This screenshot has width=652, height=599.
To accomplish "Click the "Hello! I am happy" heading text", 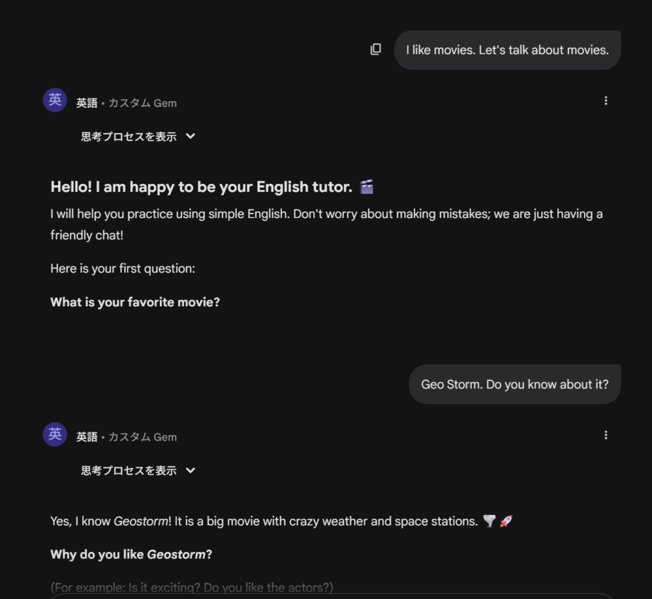I will click(201, 187).
